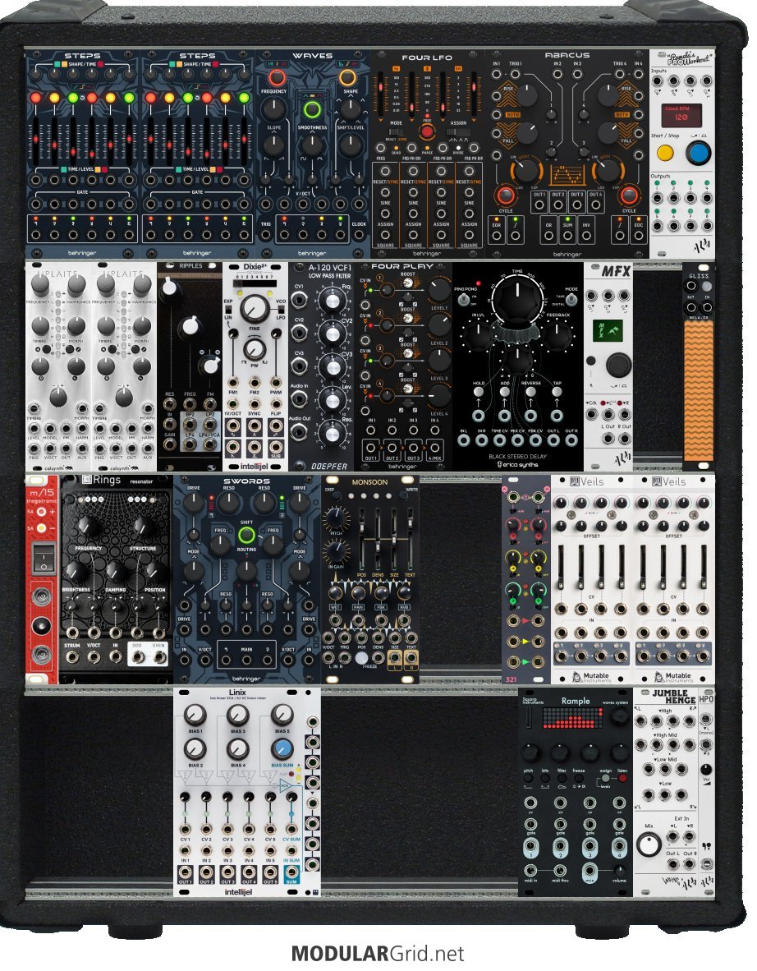Click the large black encoder on MFX
The width and height of the screenshot is (757, 971).
618,364
